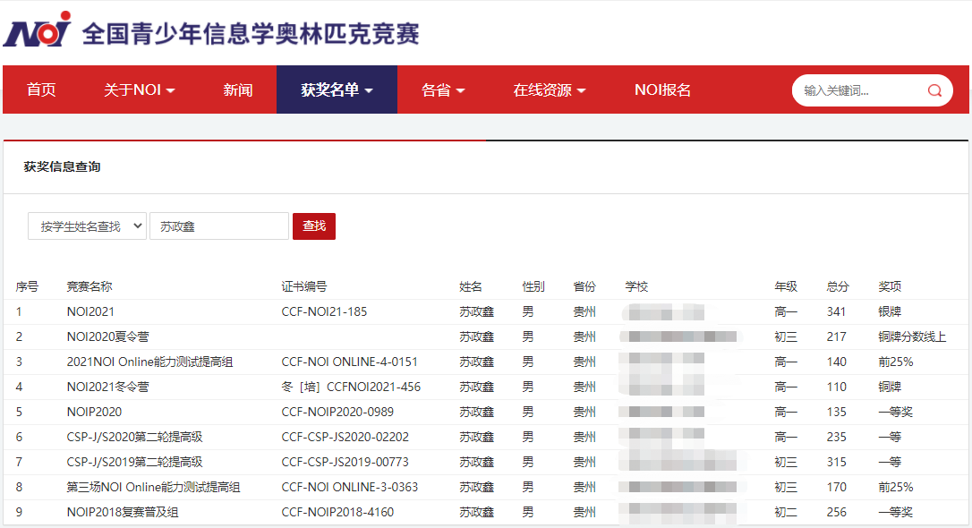Viewport: 972px width, 528px height.
Task: Click certificate CCF-NOI ONLINE-3-0363
Action: 350,487
